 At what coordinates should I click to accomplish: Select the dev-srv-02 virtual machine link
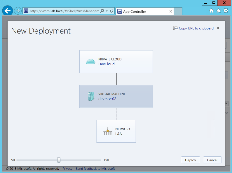107,99
